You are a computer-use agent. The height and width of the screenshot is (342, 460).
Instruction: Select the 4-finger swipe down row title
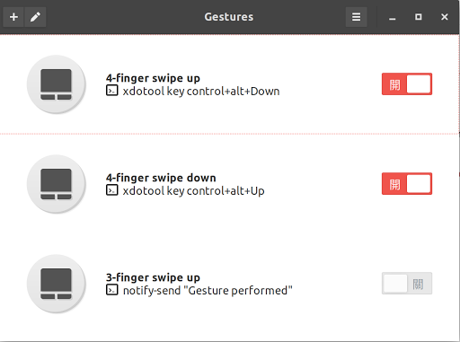tap(161, 178)
